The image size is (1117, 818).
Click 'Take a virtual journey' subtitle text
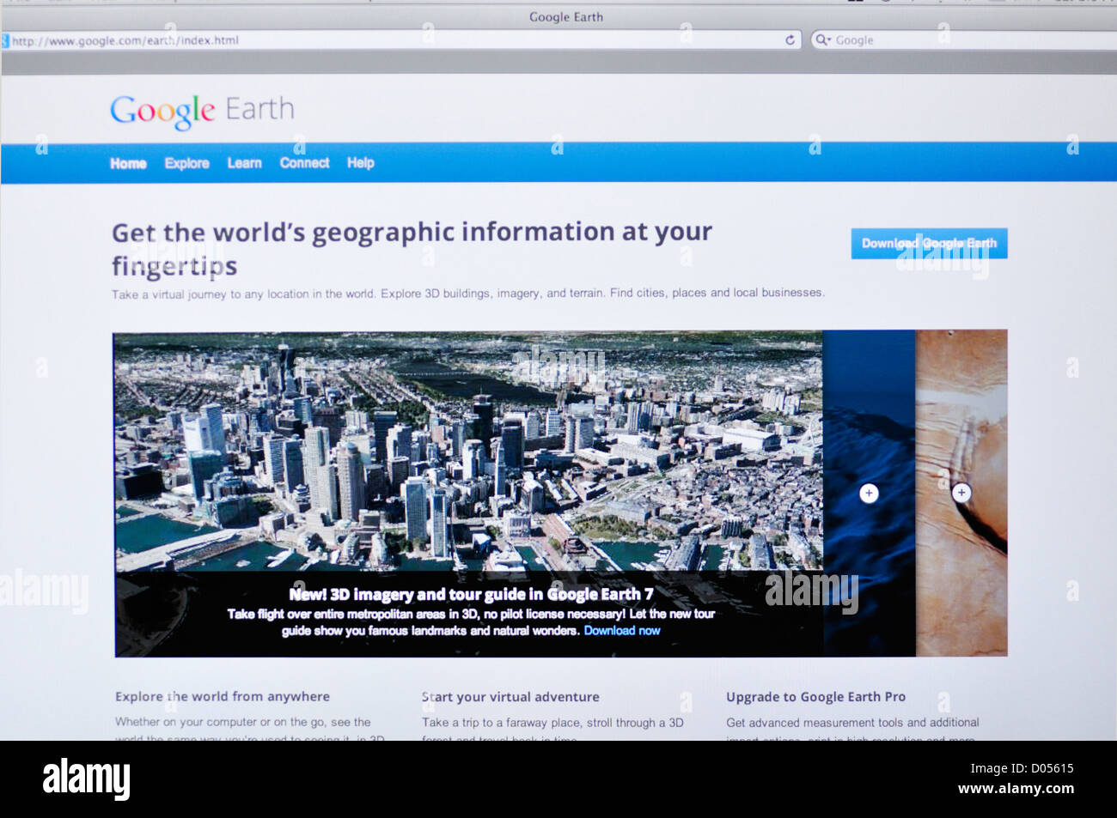tap(468, 294)
